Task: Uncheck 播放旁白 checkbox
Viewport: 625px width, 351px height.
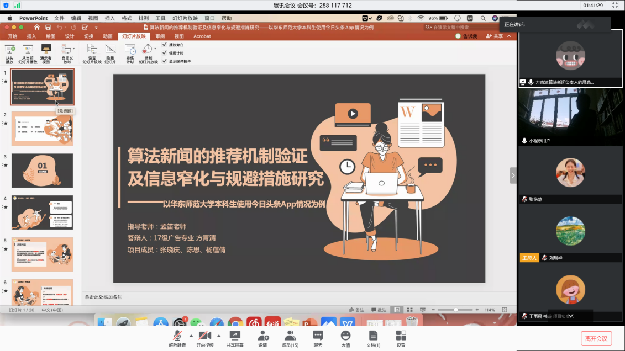Action: 164,45
